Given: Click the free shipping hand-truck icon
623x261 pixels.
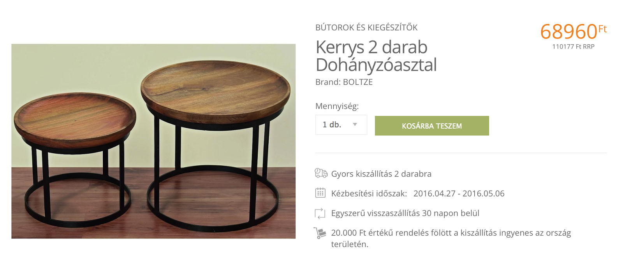Looking at the screenshot, I should tap(320, 233).
